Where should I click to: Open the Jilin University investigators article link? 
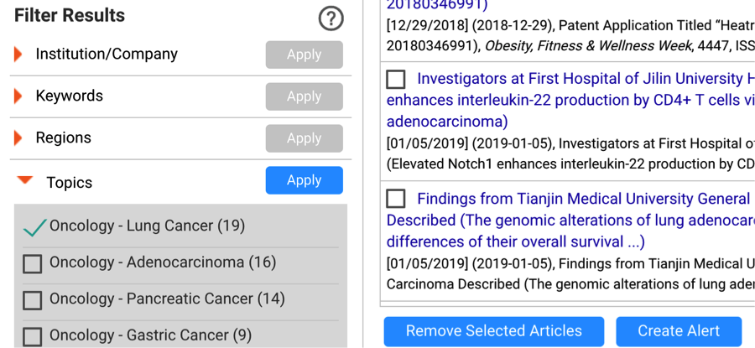(570, 100)
